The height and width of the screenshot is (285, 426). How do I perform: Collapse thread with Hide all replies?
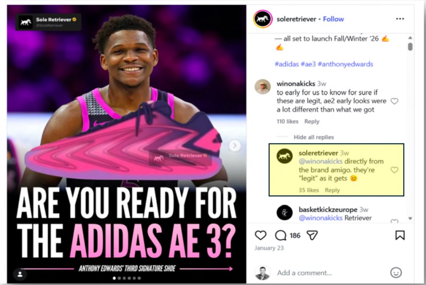pyautogui.click(x=314, y=137)
